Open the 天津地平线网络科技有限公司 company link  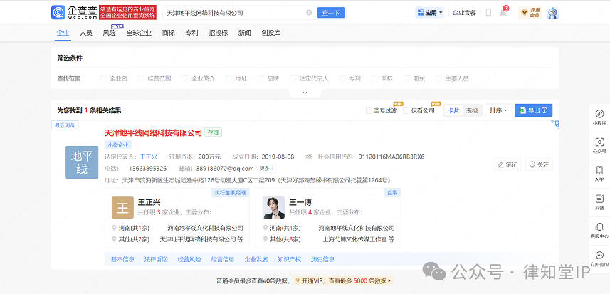[152, 132]
